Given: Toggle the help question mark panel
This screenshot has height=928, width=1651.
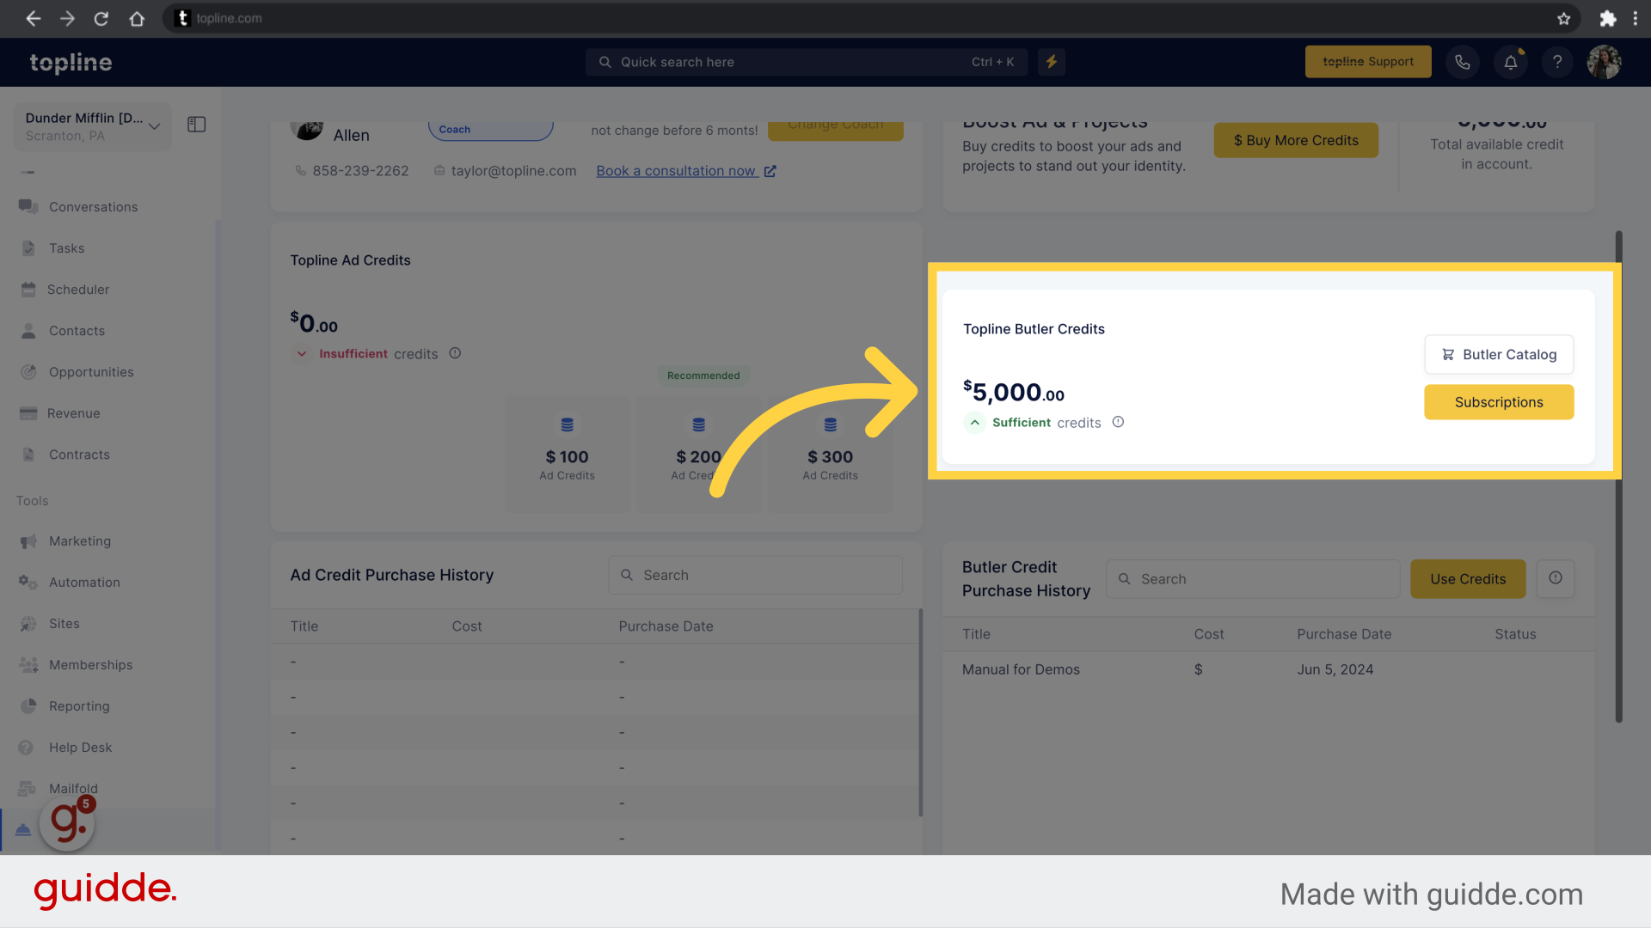Looking at the screenshot, I should pyautogui.click(x=1557, y=63).
